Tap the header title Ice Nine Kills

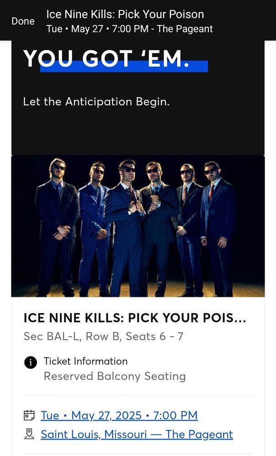click(x=125, y=14)
